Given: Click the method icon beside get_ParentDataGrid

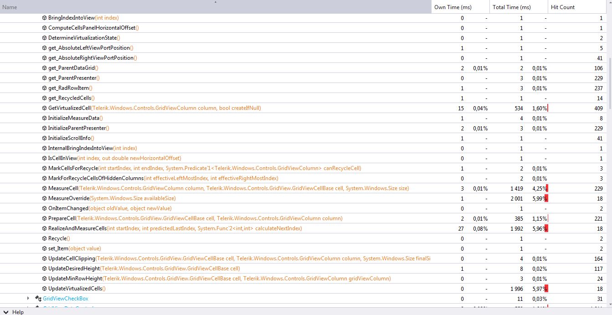Looking at the screenshot, I should tap(44, 68).
